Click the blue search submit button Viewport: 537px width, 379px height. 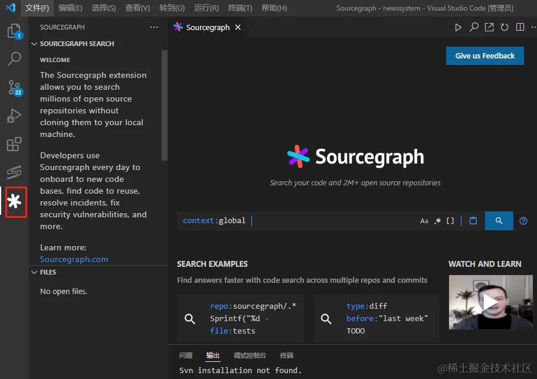[x=499, y=221]
